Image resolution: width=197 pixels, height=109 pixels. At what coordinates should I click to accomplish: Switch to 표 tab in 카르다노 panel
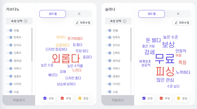coord(79,14)
